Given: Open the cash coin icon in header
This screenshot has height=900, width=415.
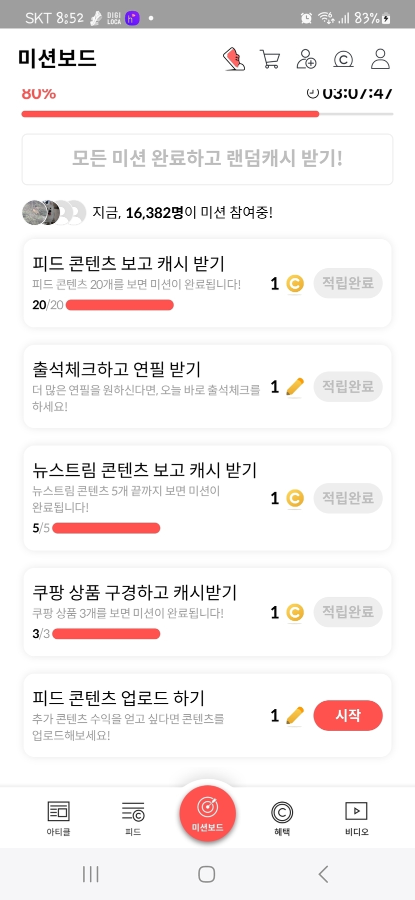Looking at the screenshot, I should [x=343, y=60].
